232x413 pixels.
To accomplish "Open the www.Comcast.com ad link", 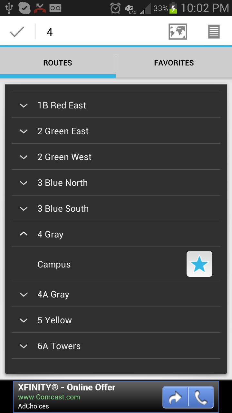I will click(x=49, y=397).
